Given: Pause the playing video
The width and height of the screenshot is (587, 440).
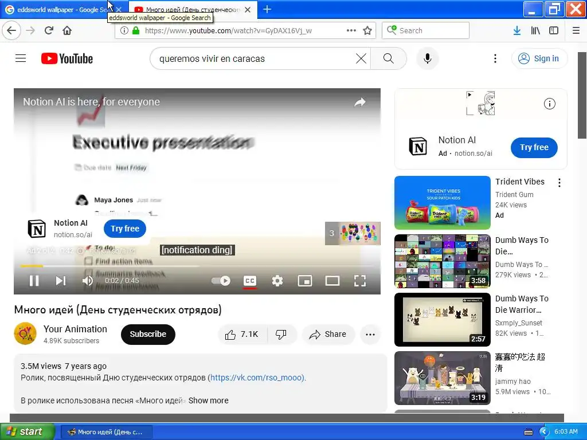Looking at the screenshot, I should pos(34,281).
